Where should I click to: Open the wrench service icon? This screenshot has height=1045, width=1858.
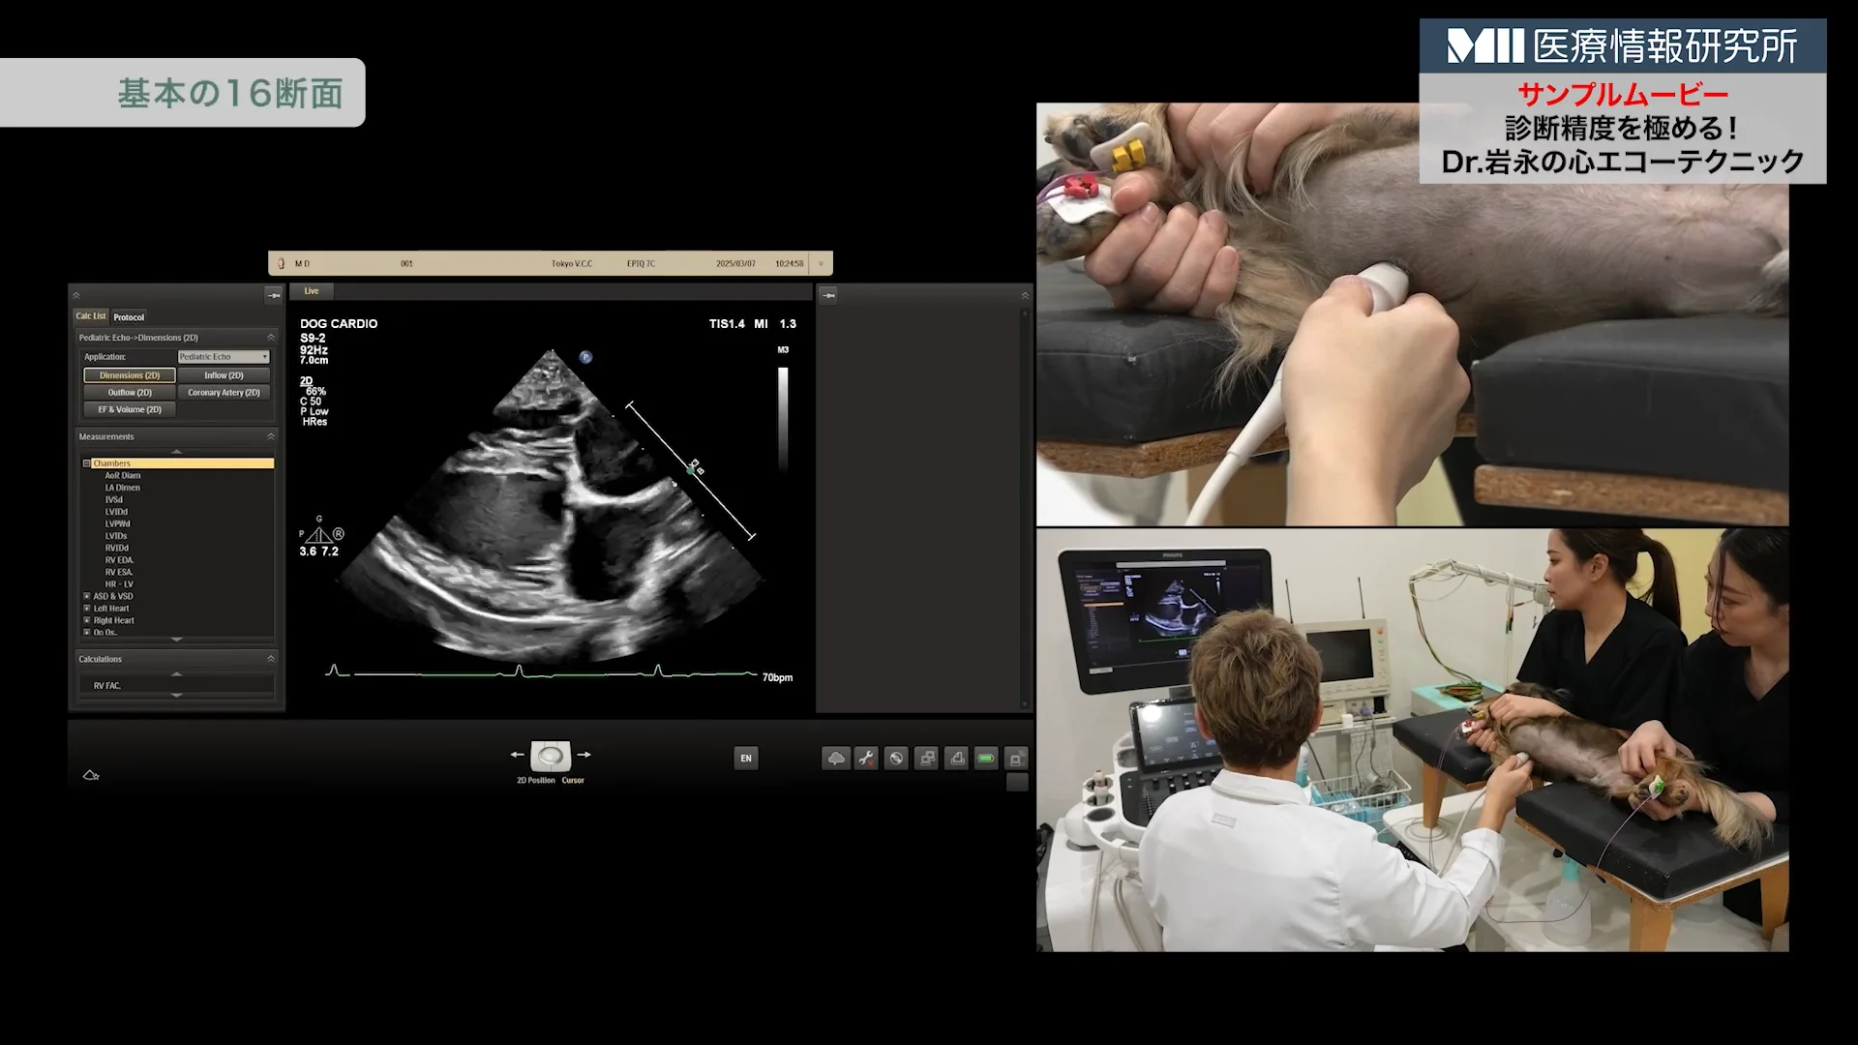point(866,759)
